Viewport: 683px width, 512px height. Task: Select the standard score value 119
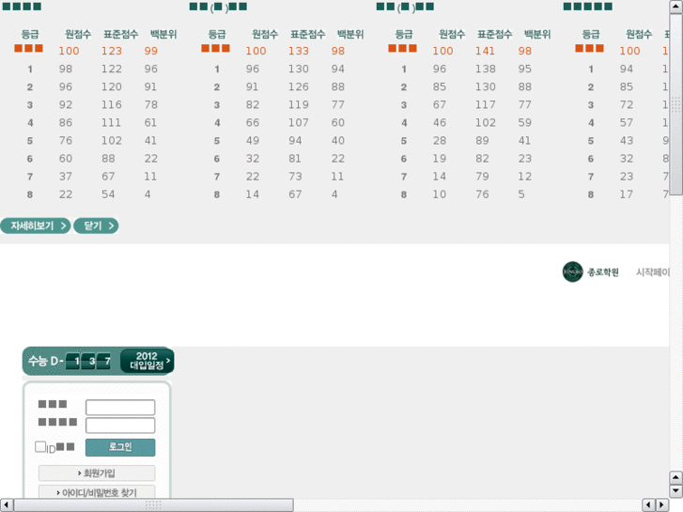299,104
